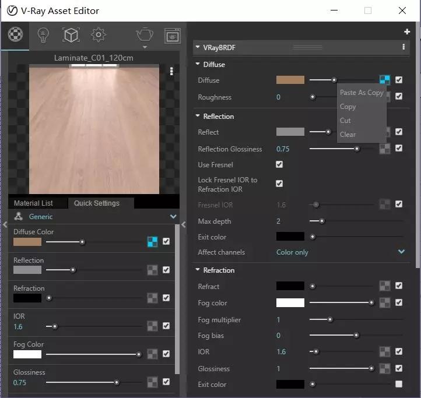421x398 pixels.
Task: Toggle Quick Settings Glossiness checkbox
Action: 166,382
